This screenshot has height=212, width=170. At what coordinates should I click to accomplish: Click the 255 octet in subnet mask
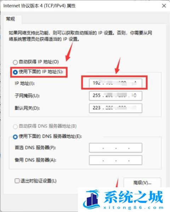point(96,95)
